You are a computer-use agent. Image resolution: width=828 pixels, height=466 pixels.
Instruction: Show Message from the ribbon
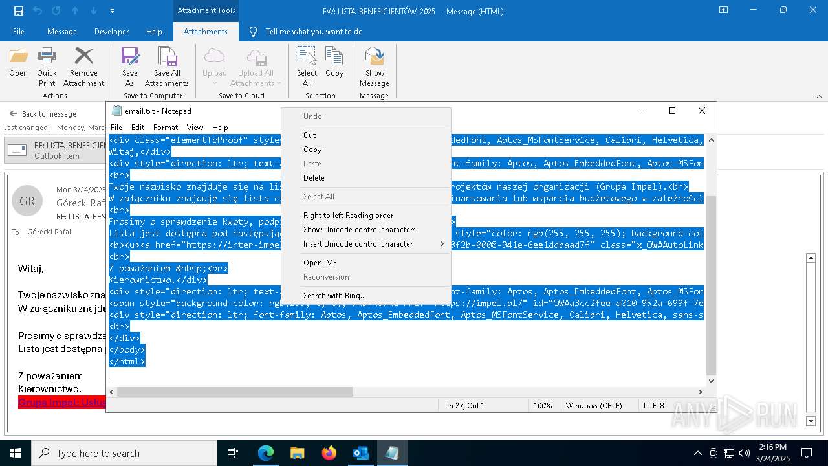375,67
